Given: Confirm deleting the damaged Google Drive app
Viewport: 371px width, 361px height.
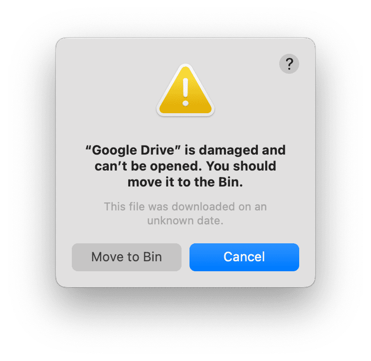Looking at the screenshot, I should click(127, 257).
